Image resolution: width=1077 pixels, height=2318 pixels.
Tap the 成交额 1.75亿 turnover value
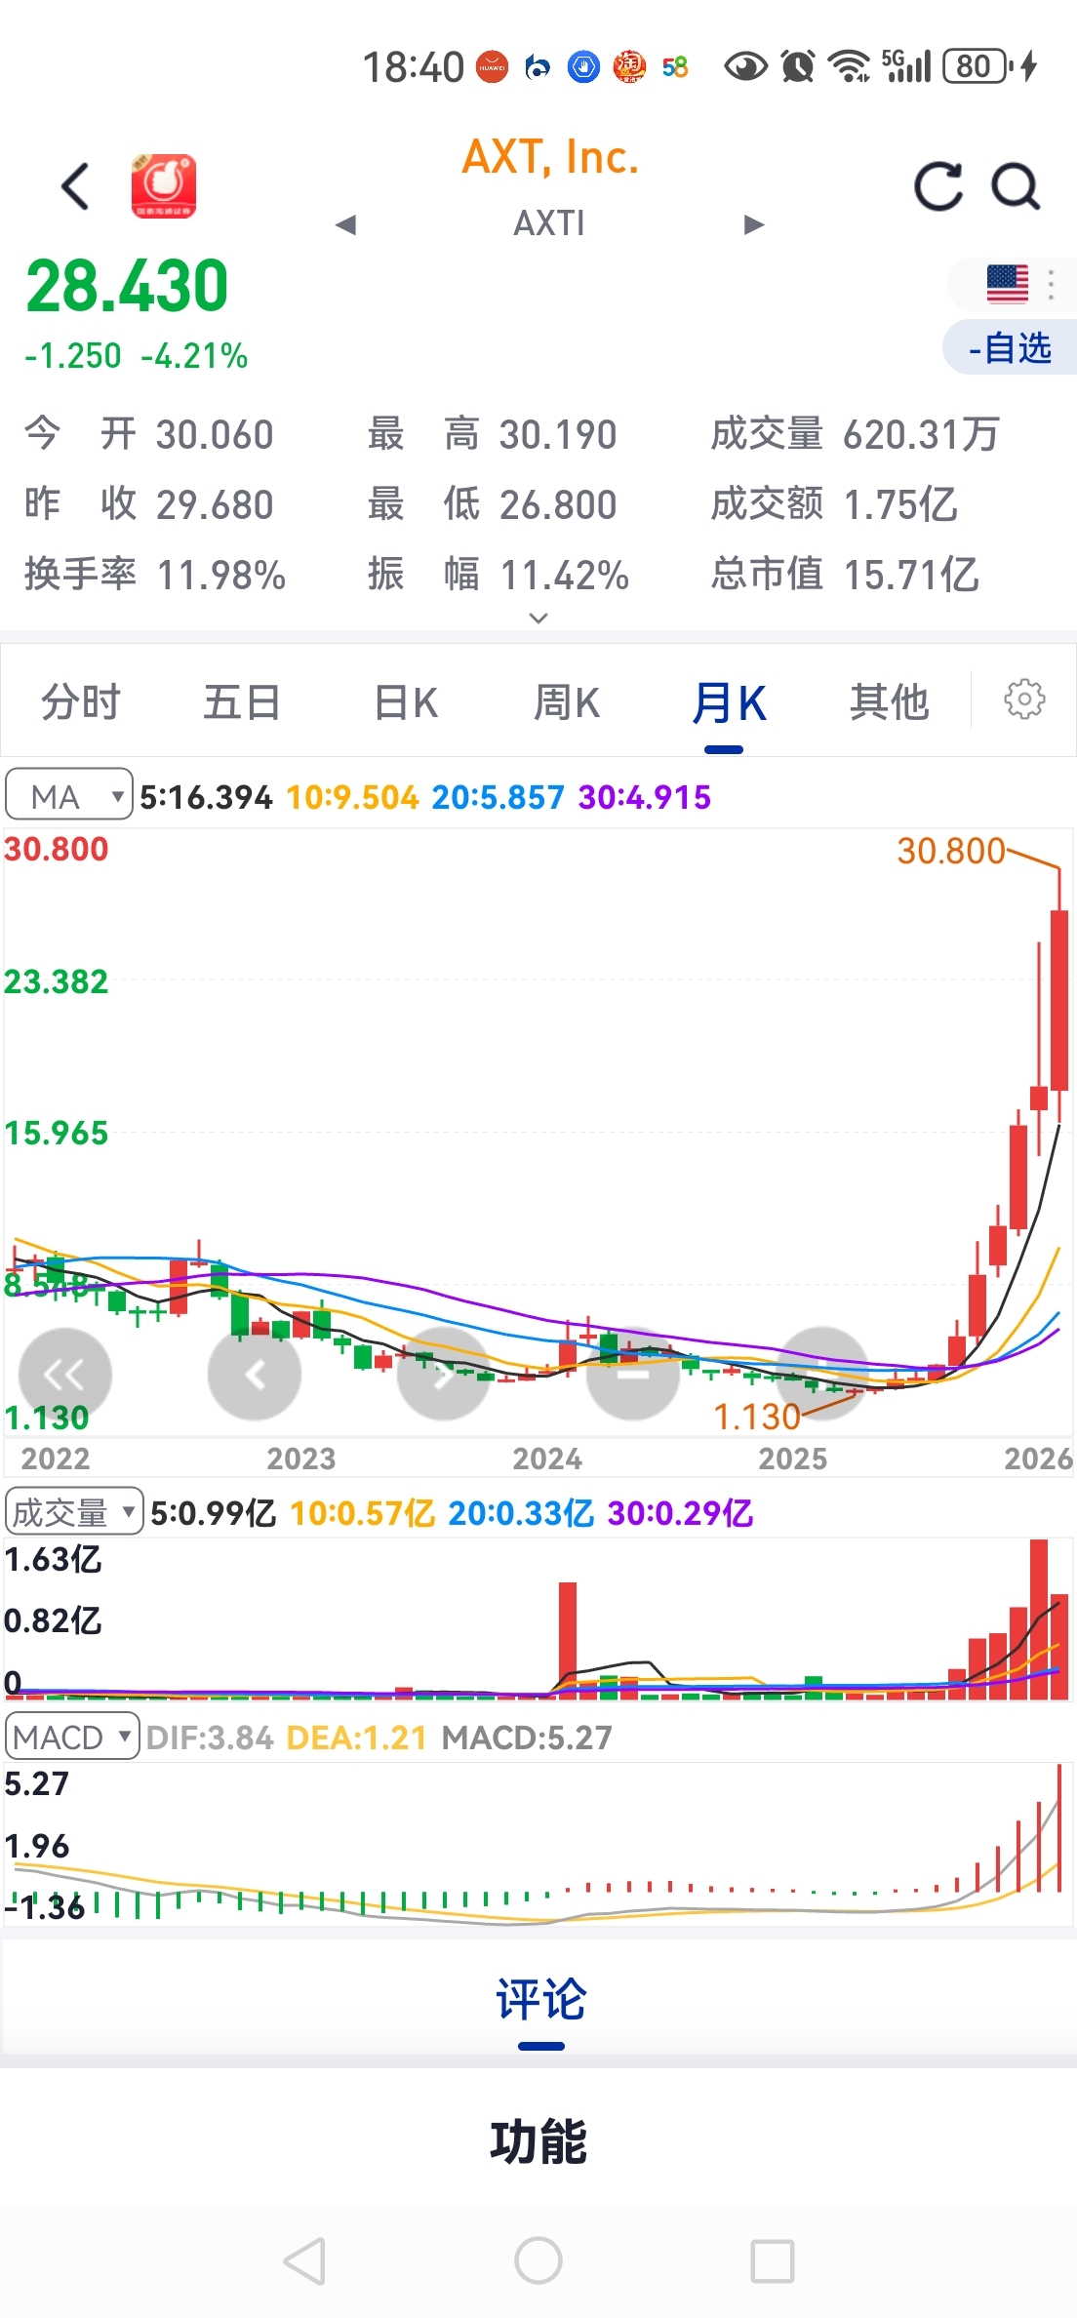[834, 504]
